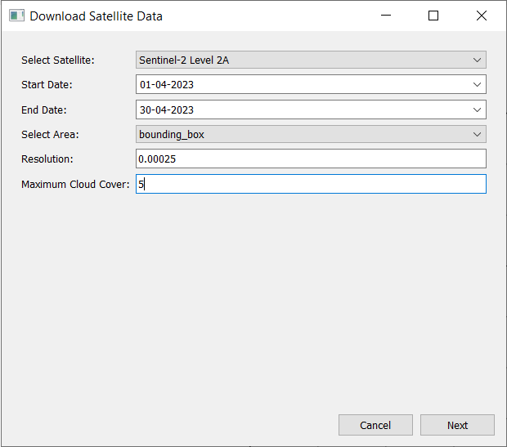Click the "Start Date:" label
Viewport: 507px width, 447px height.
click(x=47, y=84)
